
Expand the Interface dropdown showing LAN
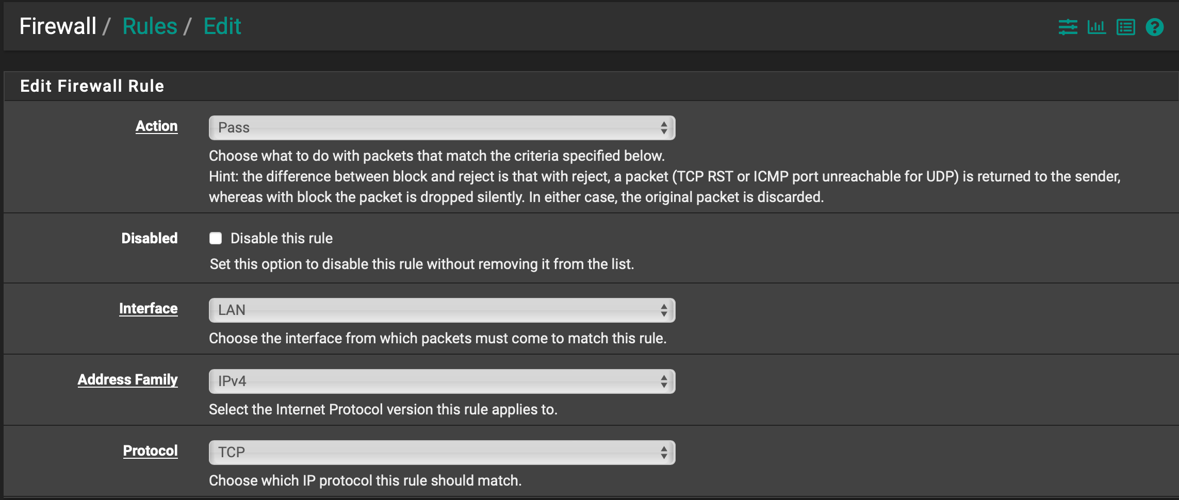coord(442,310)
